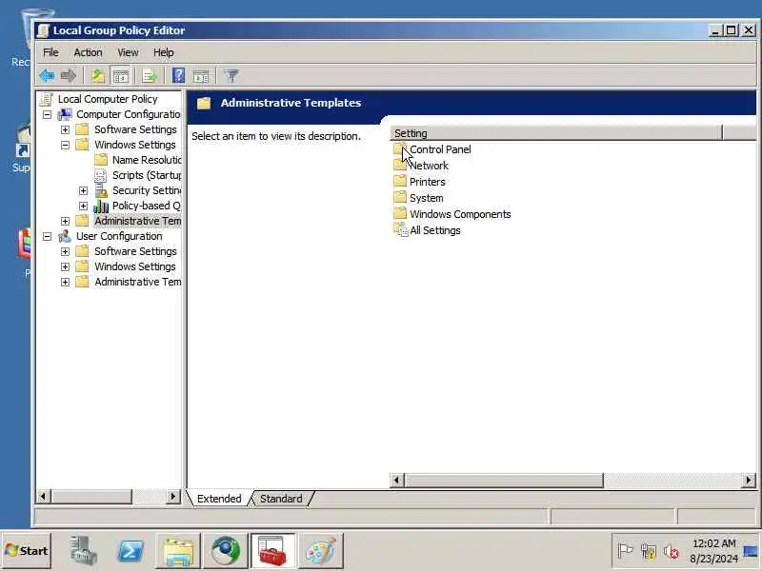This screenshot has height=571, width=762.
Task: Select the Network folder label in list
Action: [430, 166]
